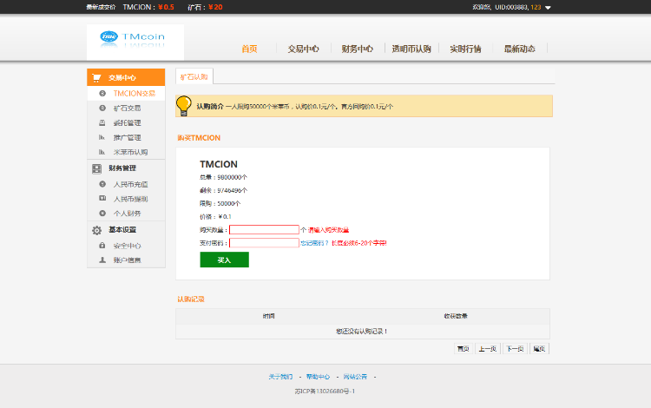Click the light bulb icon in the notice banner

point(183,106)
